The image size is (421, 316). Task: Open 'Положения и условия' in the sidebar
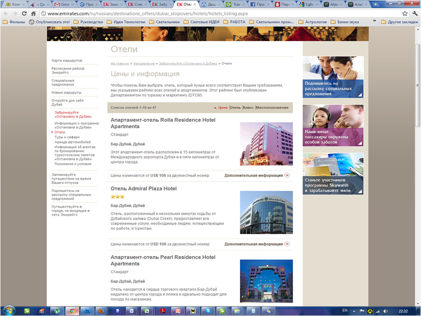pos(73,164)
